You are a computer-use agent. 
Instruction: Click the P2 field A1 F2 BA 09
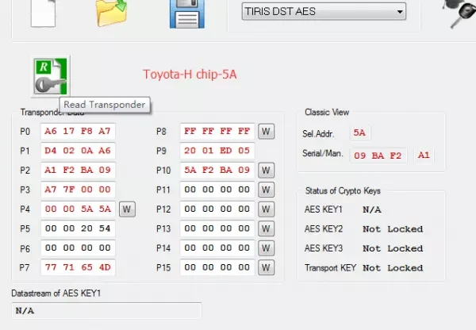click(78, 171)
